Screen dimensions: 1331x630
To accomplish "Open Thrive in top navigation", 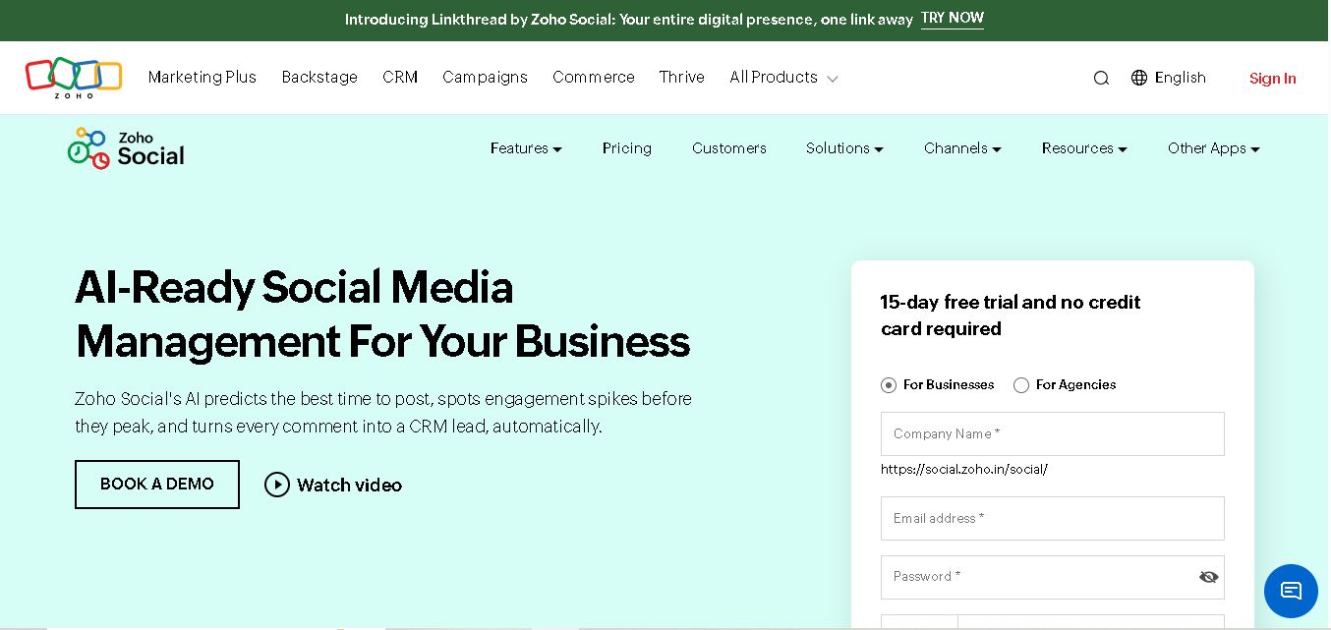I will point(682,78).
